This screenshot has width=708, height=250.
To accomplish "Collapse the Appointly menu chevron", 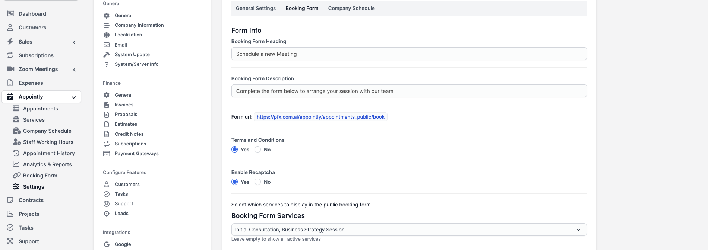I will click(74, 97).
